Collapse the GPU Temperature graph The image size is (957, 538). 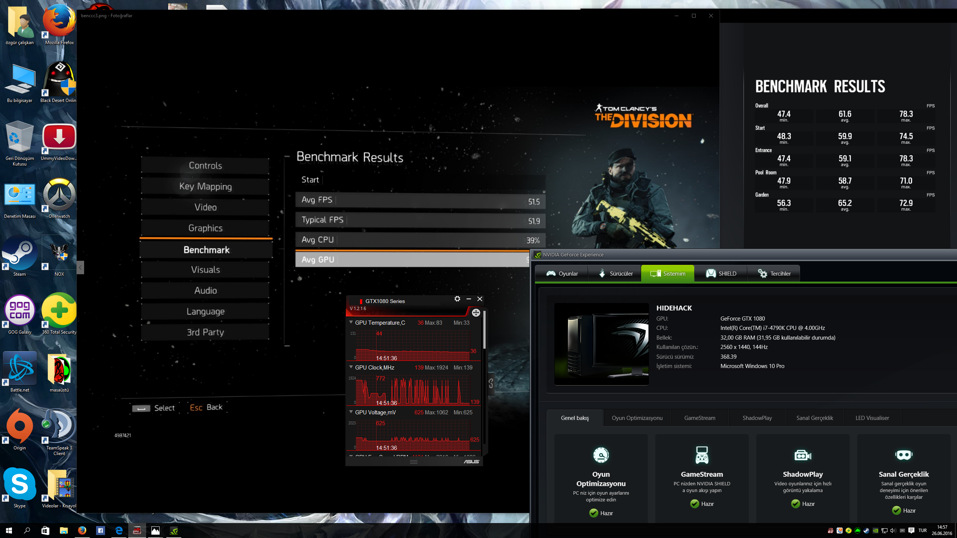pyautogui.click(x=351, y=322)
